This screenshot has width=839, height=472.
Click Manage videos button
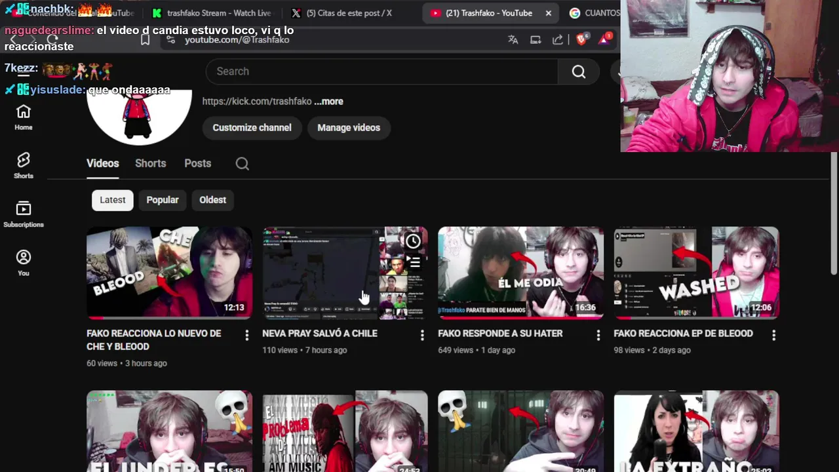pyautogui.click(x=349, y=128)
